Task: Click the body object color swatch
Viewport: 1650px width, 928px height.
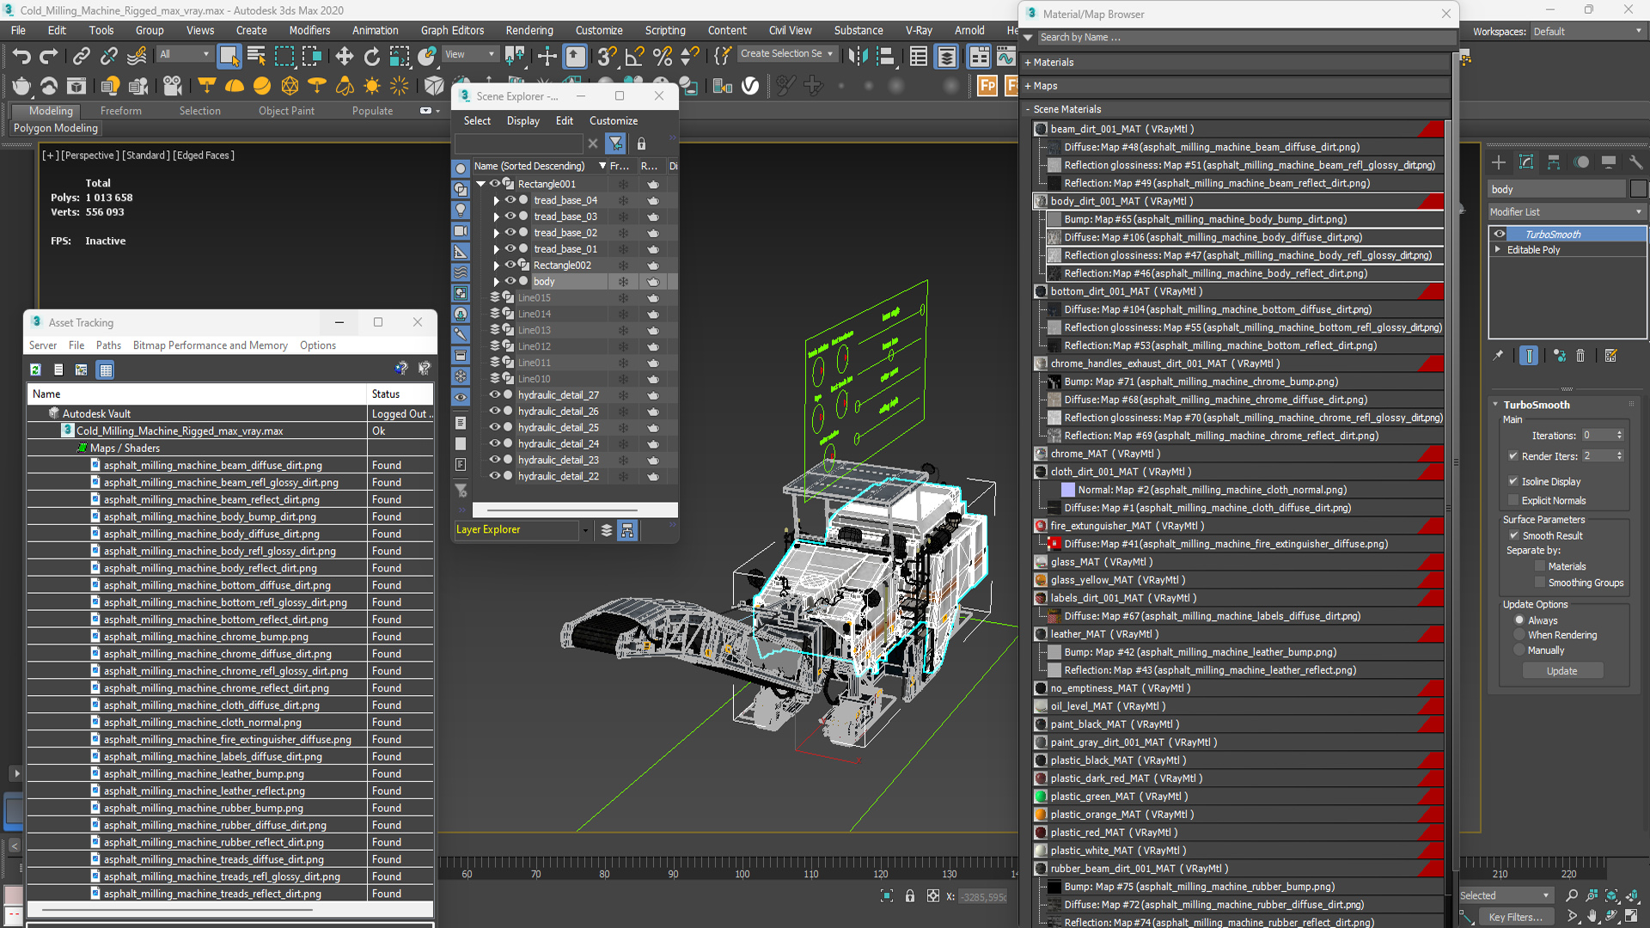Action: point(1639,189)
